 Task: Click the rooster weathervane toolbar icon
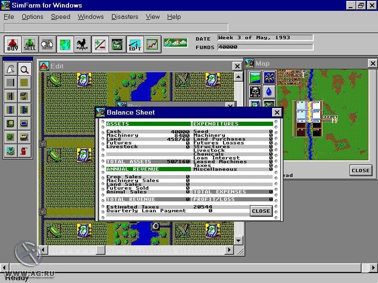[x=82, y=44]
